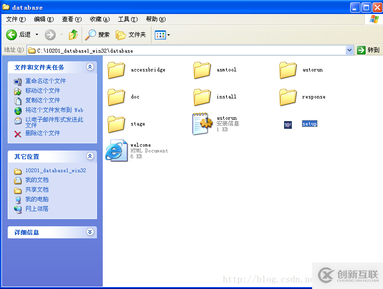Screen dimensions: 383x289
Task: Click the welcome file name text
Action: (x=140, y=145)
